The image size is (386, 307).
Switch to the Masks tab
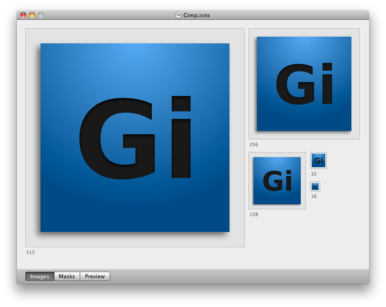pos(67,276)
